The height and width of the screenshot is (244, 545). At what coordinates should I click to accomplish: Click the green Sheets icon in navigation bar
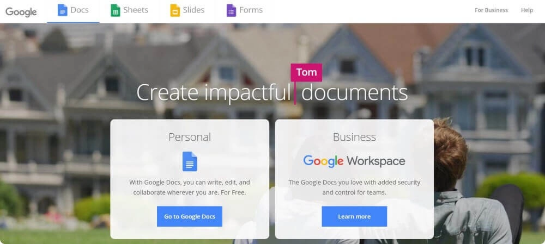[x=116, y=10]
